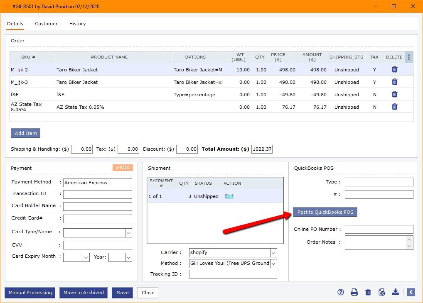Screen dimensions: 423x303
Task: Click the download icon in bottom toolbar
Action: [x=396, y=292]
